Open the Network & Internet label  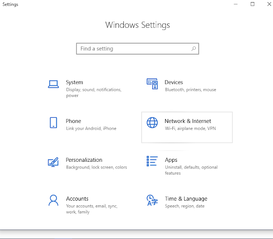[188, 121]
